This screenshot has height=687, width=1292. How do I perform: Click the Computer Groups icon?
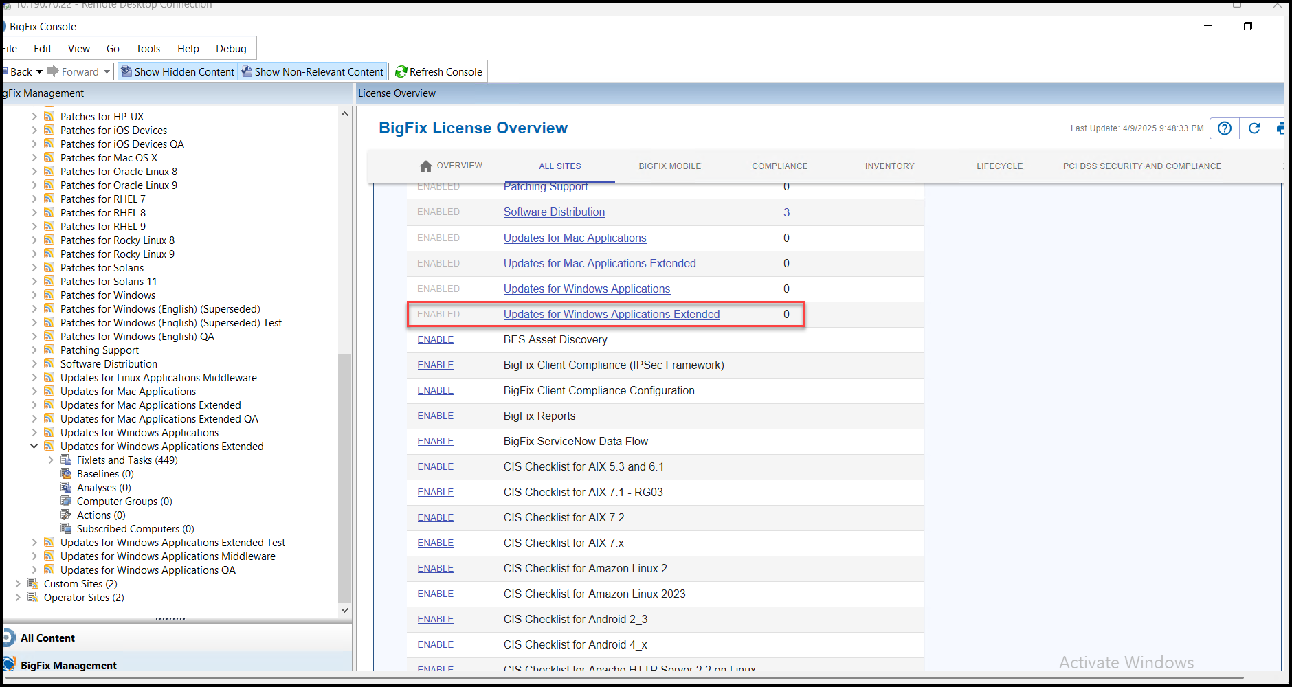click(67, 501)
